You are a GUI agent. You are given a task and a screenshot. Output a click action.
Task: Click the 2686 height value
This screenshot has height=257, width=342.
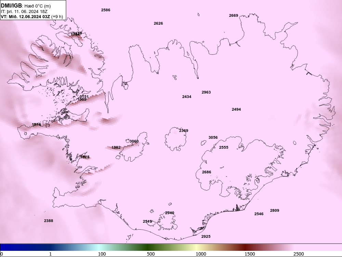point(207,172)
